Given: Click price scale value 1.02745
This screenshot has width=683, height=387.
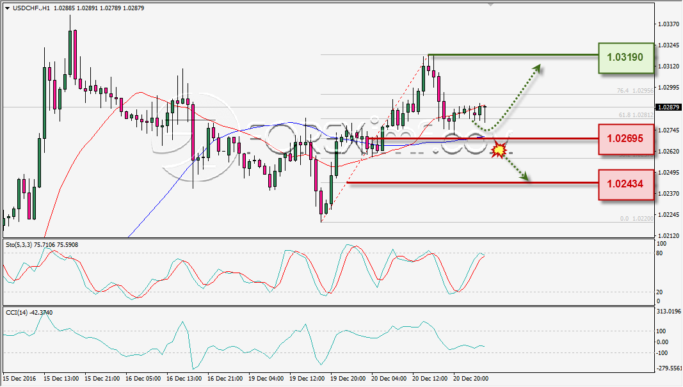Looking at the screenshot, I should (668, 130).
